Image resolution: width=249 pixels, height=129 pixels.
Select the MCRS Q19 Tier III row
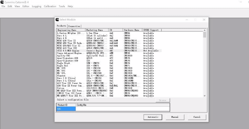109,48
